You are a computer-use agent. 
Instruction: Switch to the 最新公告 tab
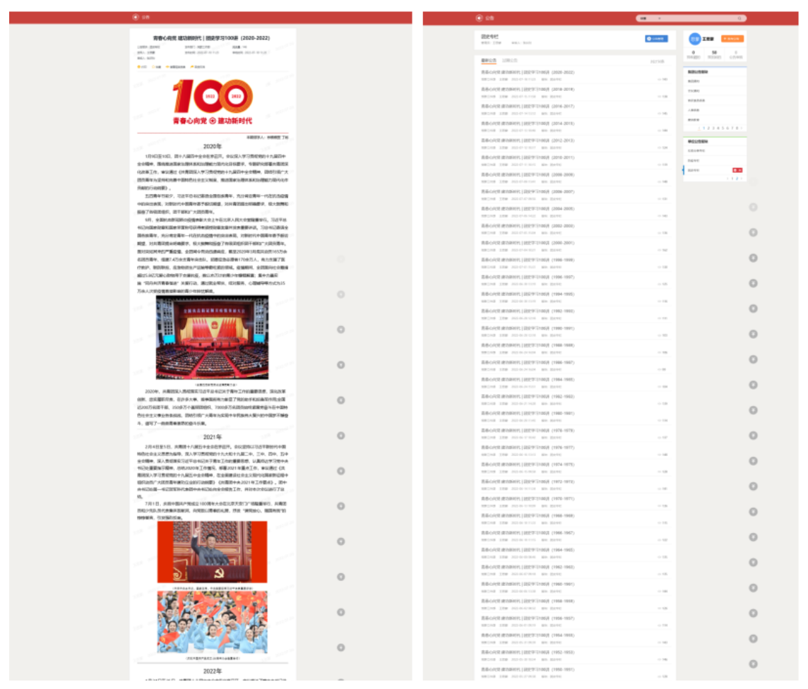tap(489, 61)
